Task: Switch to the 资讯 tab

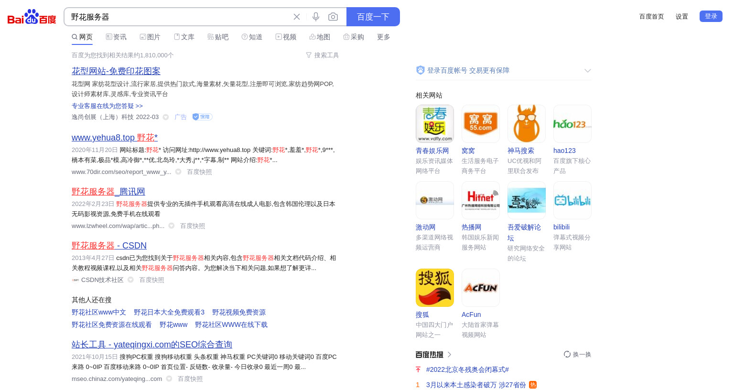Action: 116,37
